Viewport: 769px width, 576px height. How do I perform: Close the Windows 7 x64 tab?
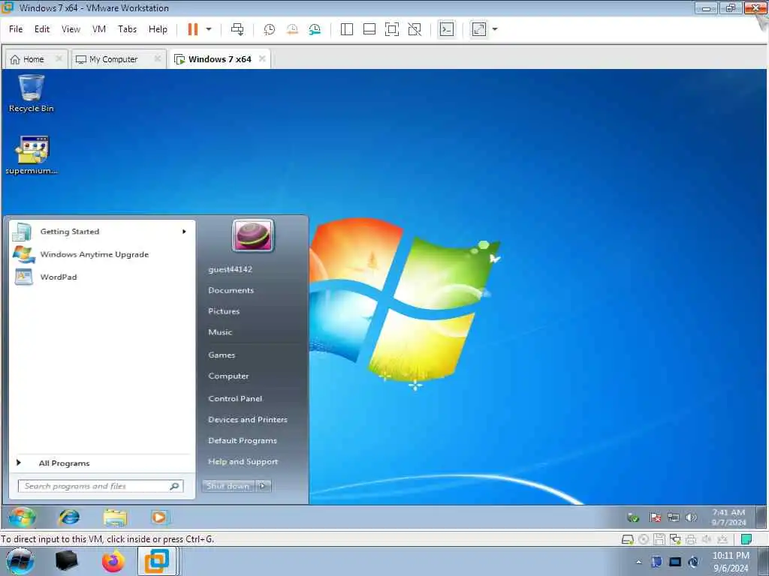[x=262, y=58]
